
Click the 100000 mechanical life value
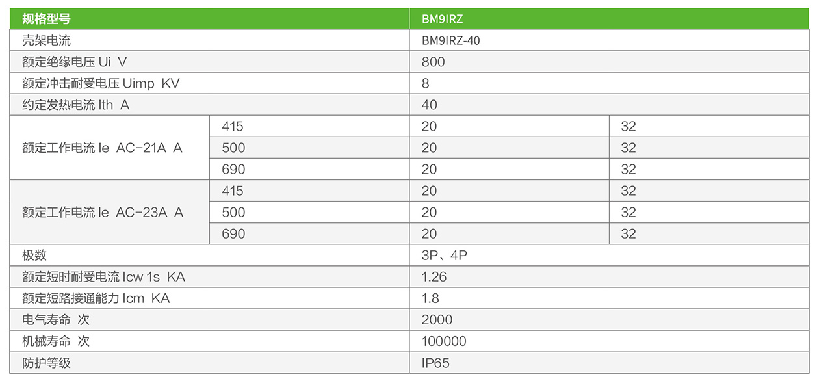pyautogui.click(x=444, y=341)
